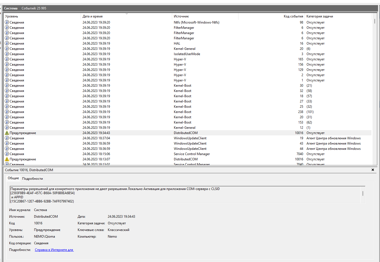Click the sort arrow above Дата и время
This screenshot has width=380, height=262.
pyautogui.click(x=127, y=14)
